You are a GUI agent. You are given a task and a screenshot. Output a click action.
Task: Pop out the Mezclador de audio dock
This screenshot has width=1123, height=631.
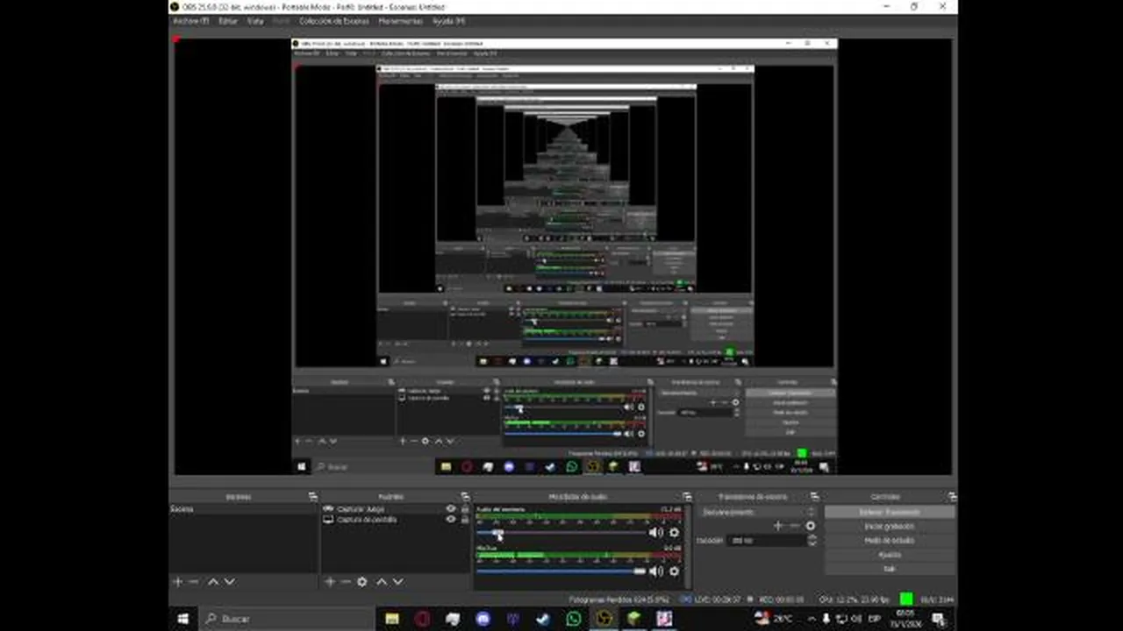point(687,497)
